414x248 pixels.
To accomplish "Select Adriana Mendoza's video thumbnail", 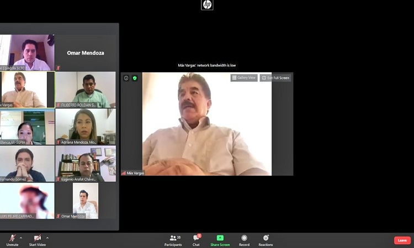I will [x=85, y=126].
